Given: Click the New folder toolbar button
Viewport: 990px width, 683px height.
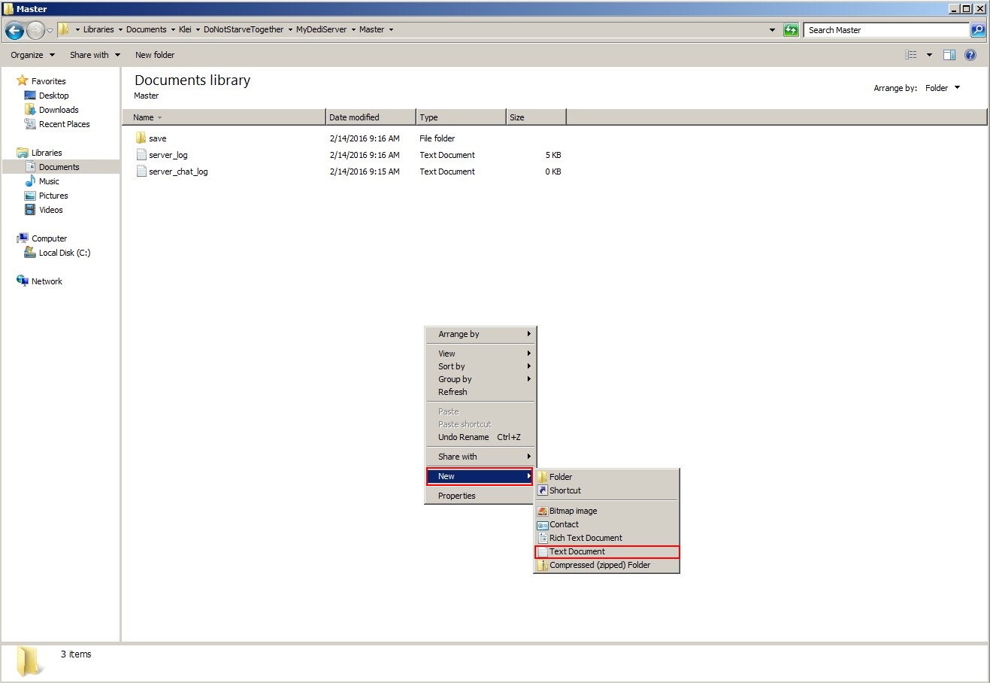Looking at the screenshot, I should [155, 55].
